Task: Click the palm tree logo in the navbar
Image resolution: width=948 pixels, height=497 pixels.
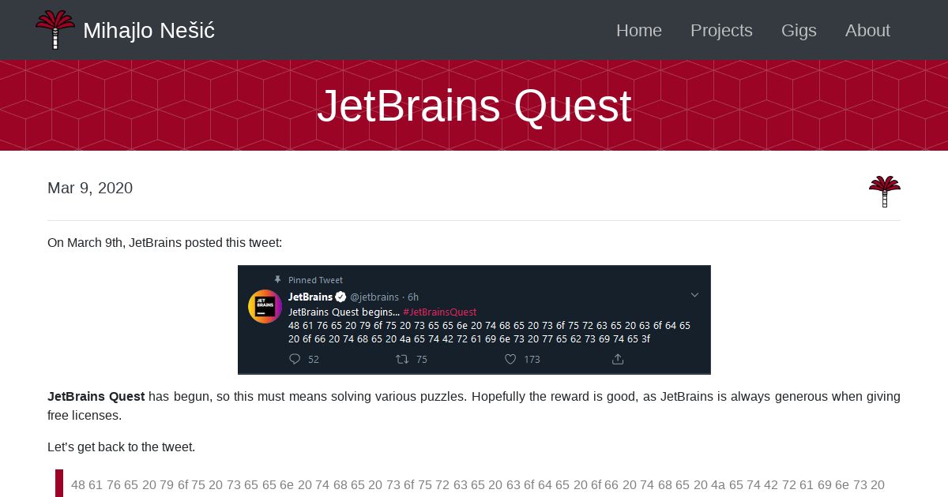Action: [x=55, y=30]
